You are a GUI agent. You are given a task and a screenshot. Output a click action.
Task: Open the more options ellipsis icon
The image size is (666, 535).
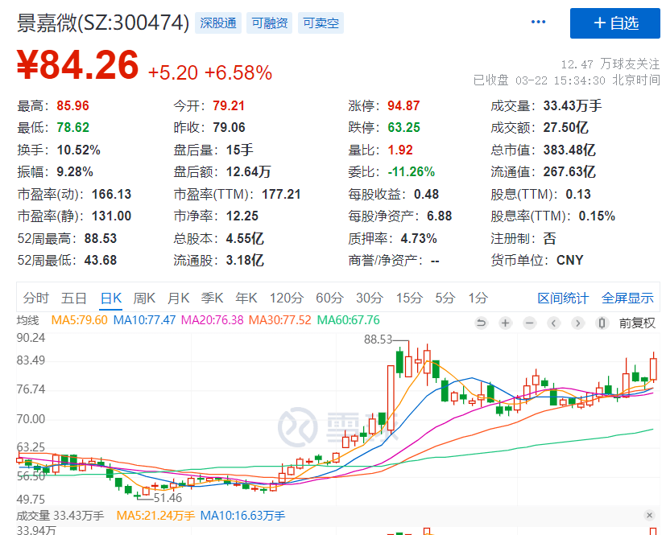pyautogui.click(x=538, y=23)
